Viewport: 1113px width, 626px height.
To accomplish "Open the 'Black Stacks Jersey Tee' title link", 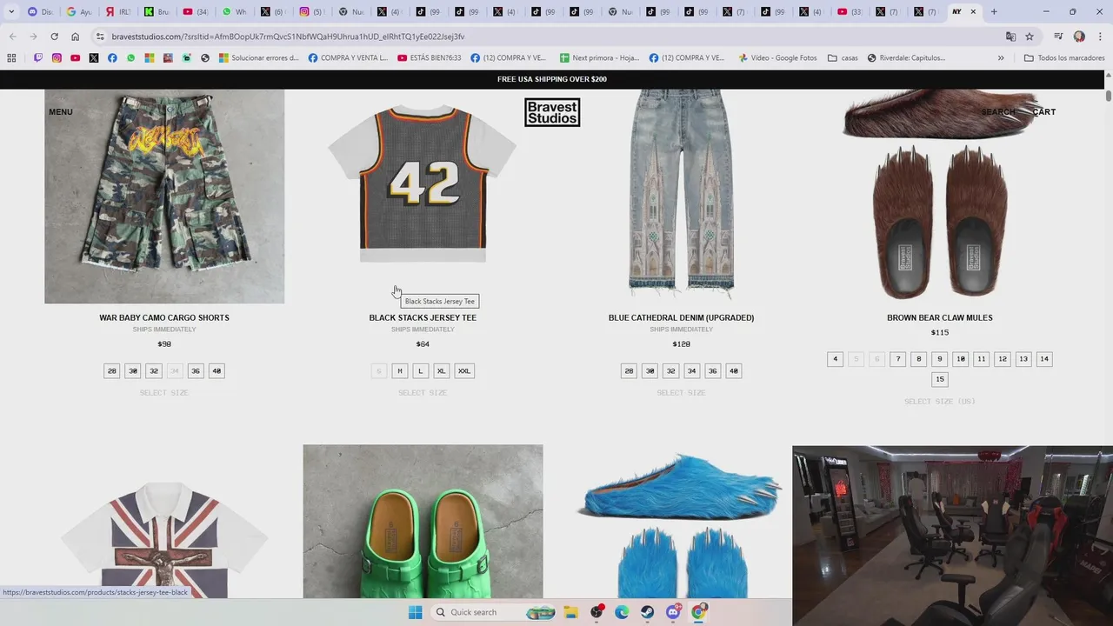I will tap(423, 318).
